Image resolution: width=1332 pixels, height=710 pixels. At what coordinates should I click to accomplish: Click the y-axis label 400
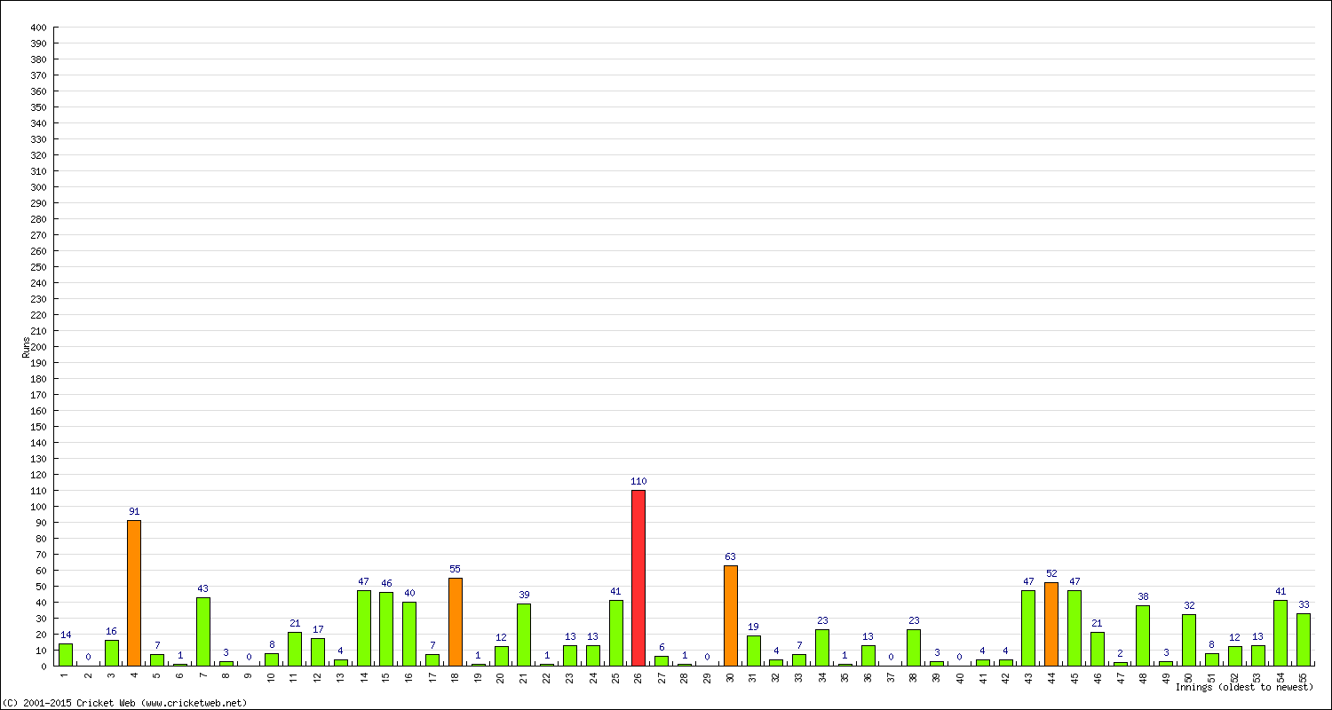click(37, 28)
